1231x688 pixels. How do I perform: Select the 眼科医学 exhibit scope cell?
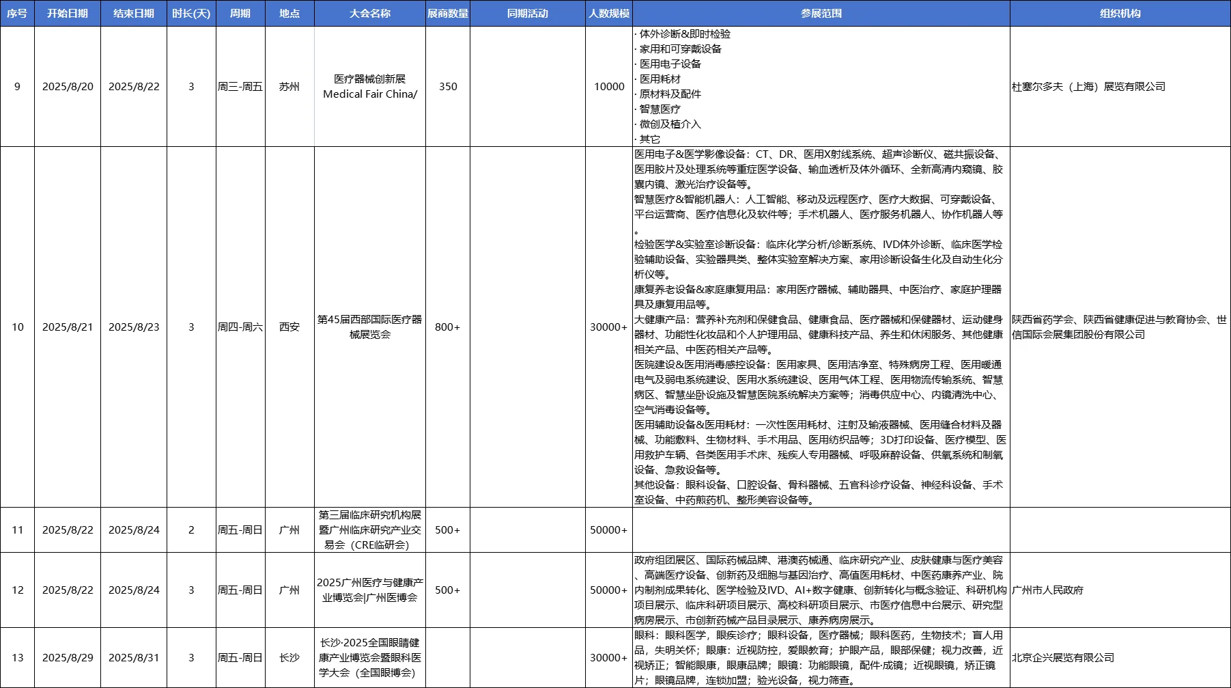pyautogui.click(x=821, y=658)
